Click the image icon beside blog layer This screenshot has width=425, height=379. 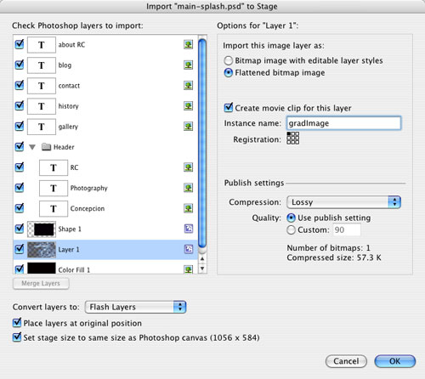(x=188, y=65)
